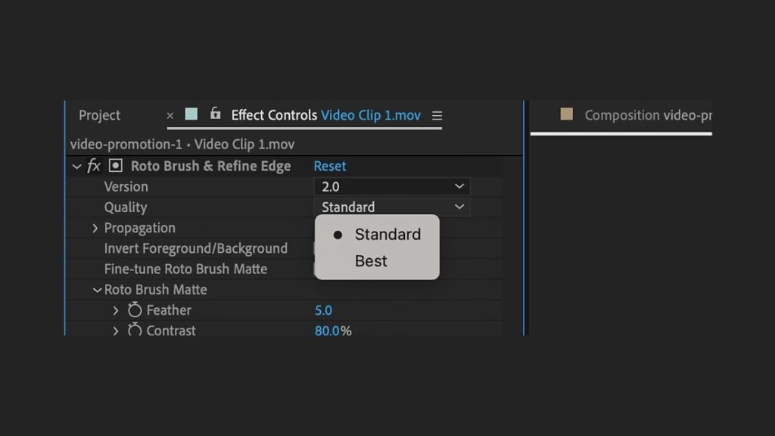The image size is (775, 436).
Task: Click the effect mask reference icon
Action: (x=116, y=166)
